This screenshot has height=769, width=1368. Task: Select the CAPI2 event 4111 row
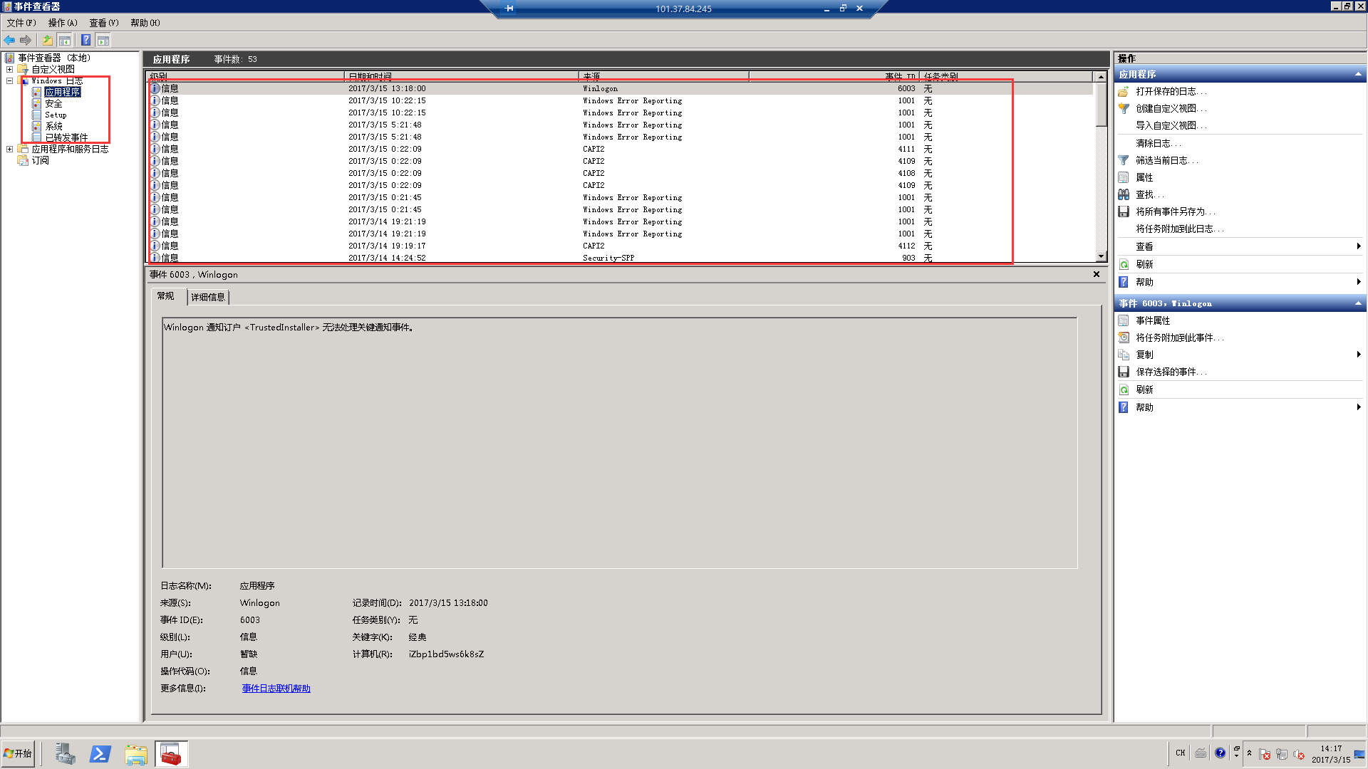[x=620, y=149]
